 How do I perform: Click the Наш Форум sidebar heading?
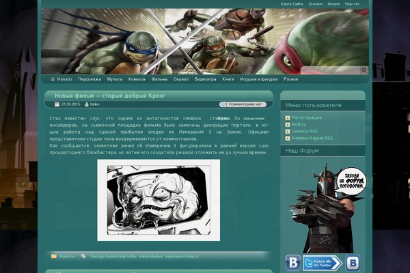click(x=302, y=151)
